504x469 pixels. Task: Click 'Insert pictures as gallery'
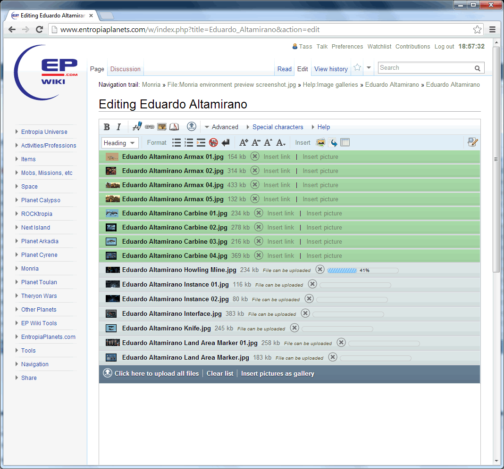pyautogui.click(x=277, y=373)
